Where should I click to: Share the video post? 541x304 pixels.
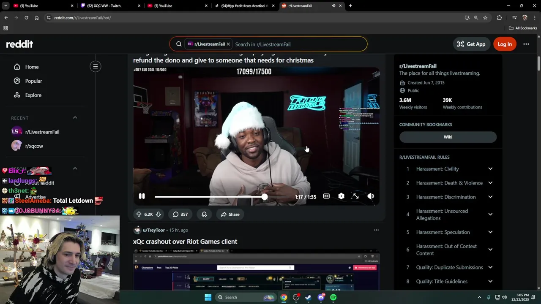pyautogui.click(x=230, y=214)
